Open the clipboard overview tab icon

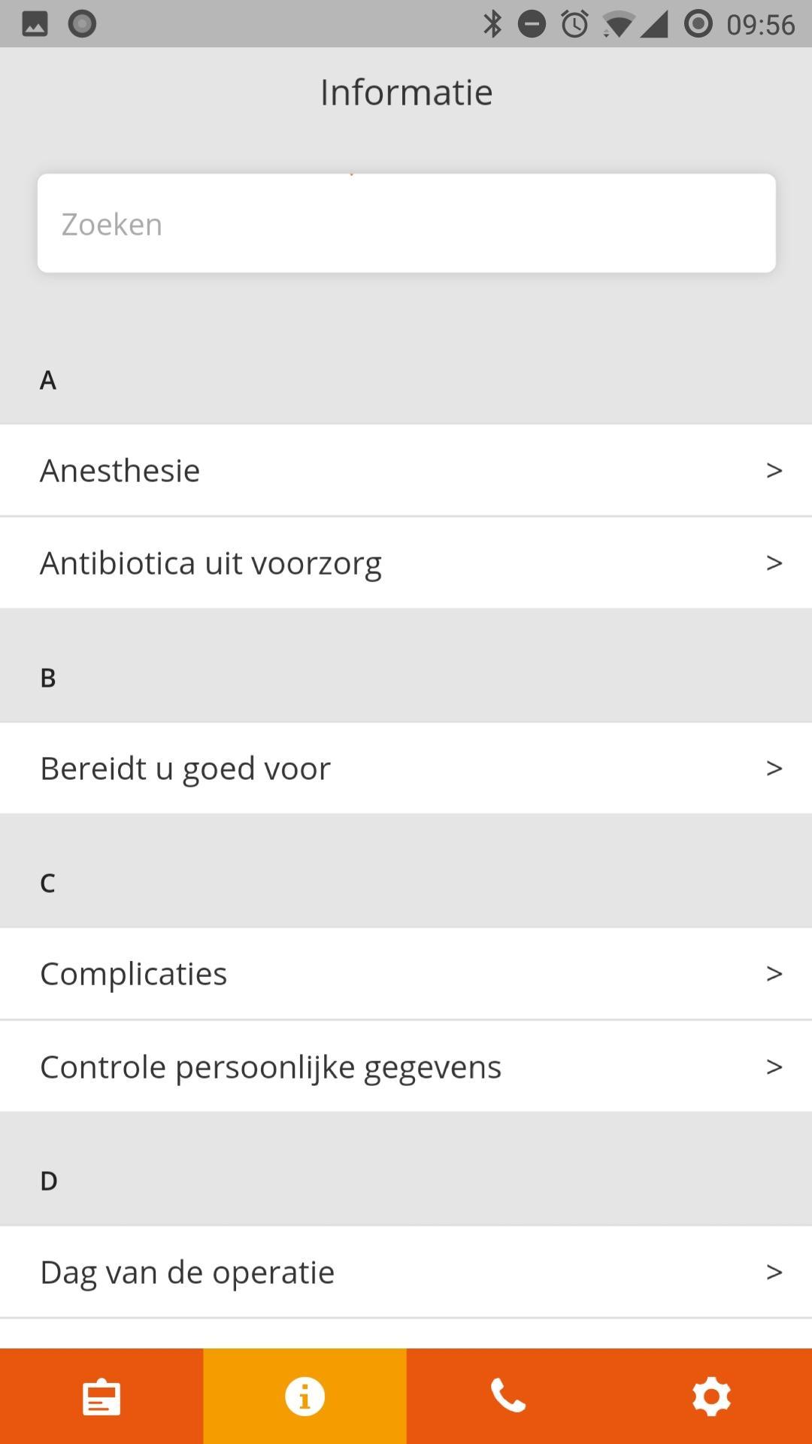101,1397
